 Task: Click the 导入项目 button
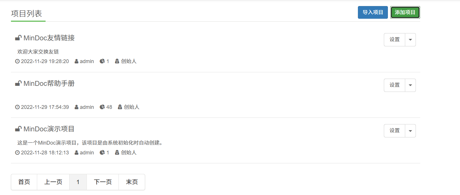(x=373, y=12)
